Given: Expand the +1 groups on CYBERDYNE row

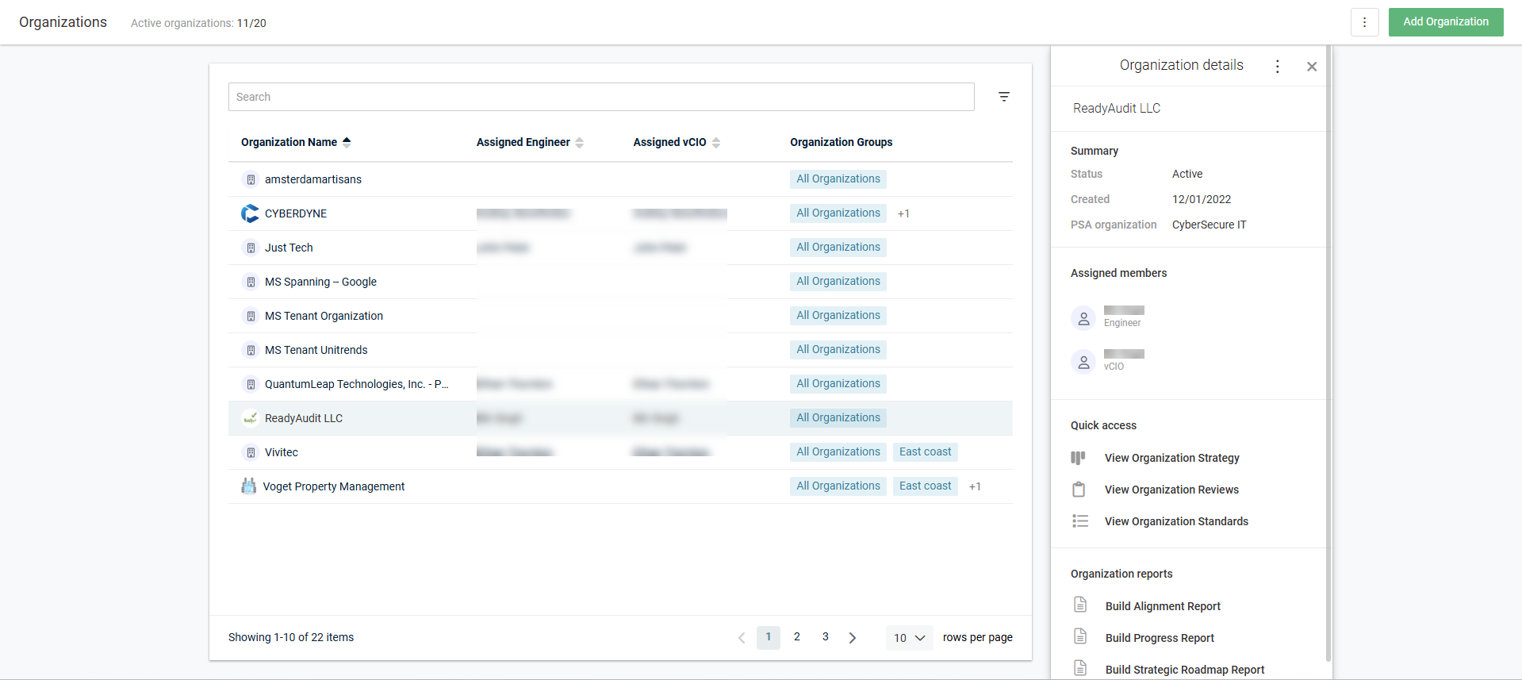Looking at the screenshot, I should pyautogui.click(x=903, y=213).
